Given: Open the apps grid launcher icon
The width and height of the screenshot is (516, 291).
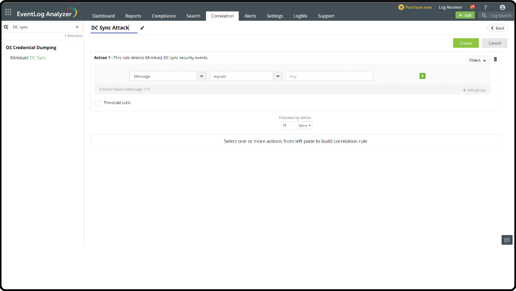Looking at the screenshot, I should [8, 12].
